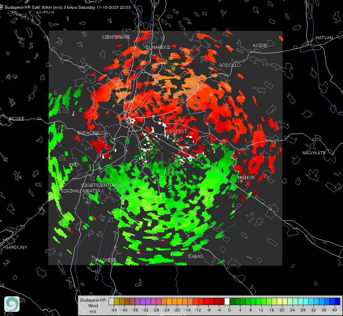Click the SZAZHALOMBATTA town label

[81, 191]
